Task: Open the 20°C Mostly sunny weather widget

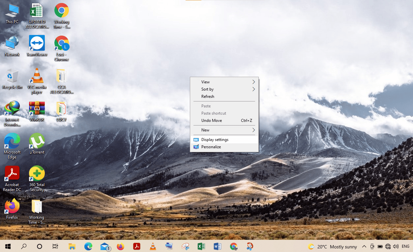Action: click(x=332, y=247)
